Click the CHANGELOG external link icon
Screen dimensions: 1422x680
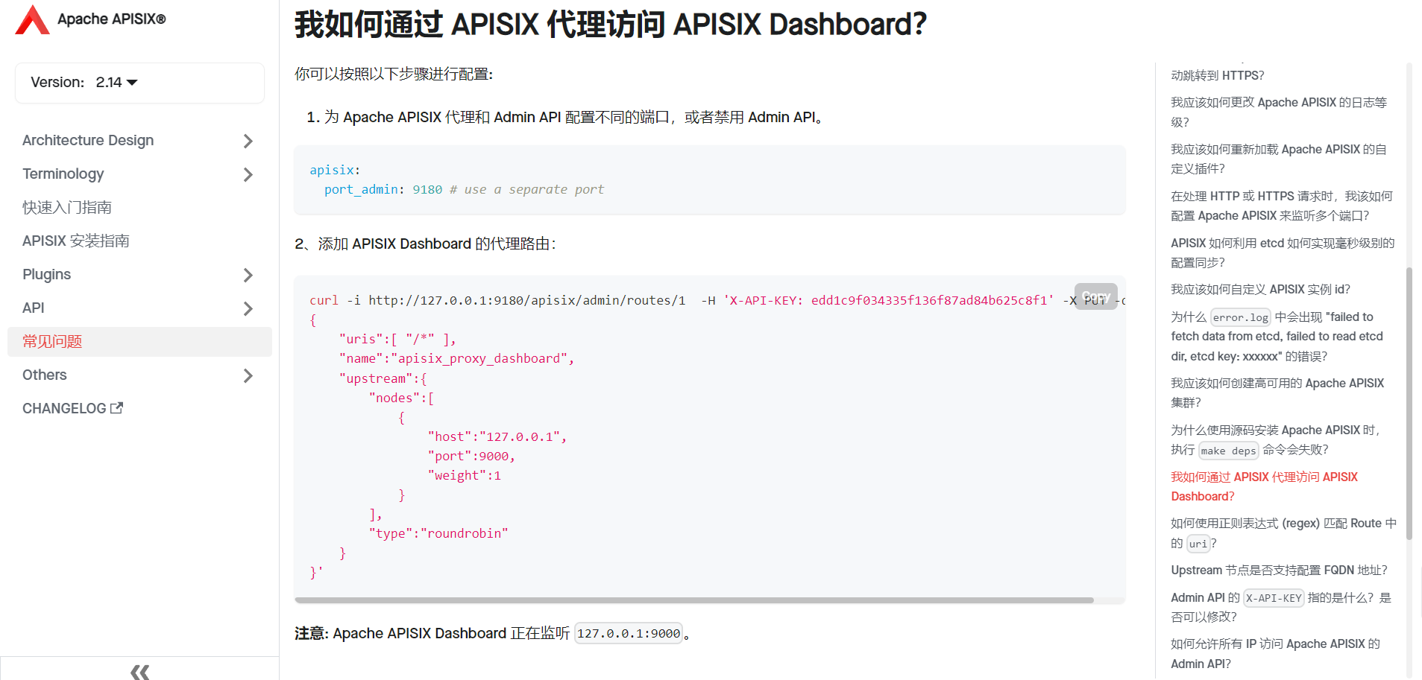click(116, 408)
